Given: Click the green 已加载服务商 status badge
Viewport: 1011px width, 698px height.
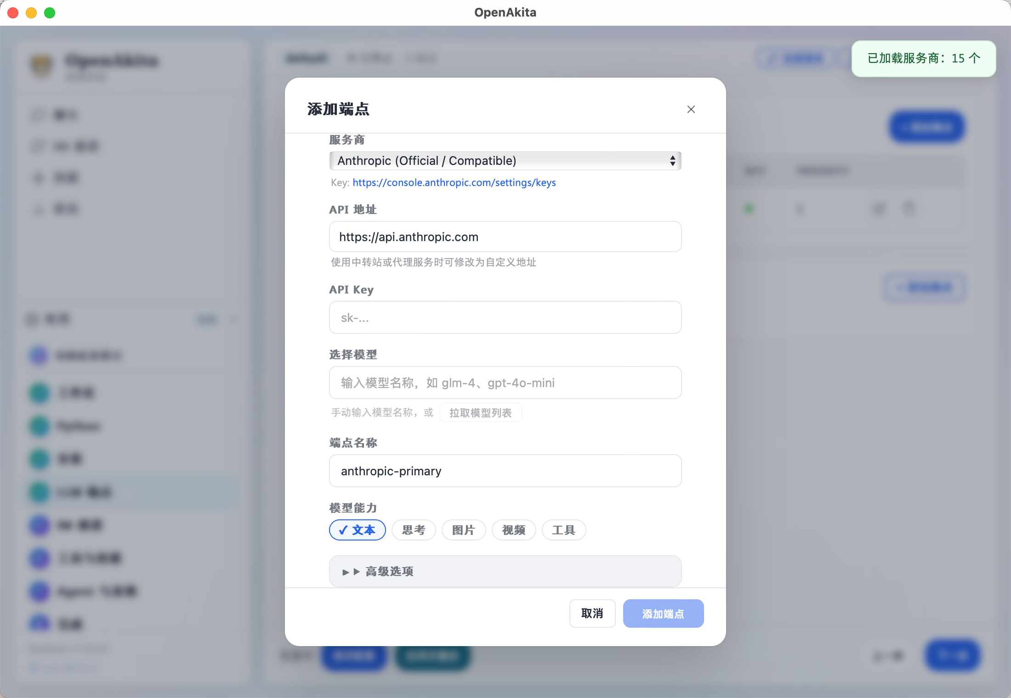Looking at the screenshot, I should pos(923,58).
